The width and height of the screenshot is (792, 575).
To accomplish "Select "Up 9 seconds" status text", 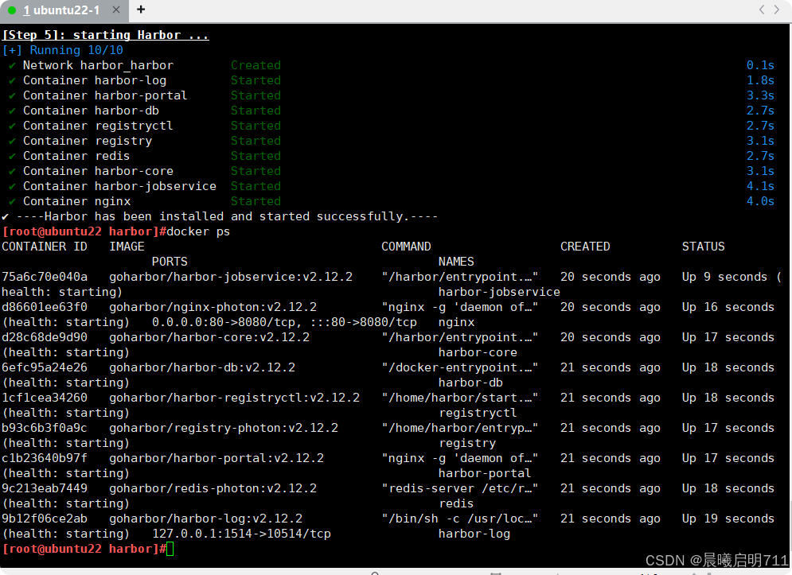I will click(x=724, y=277).
